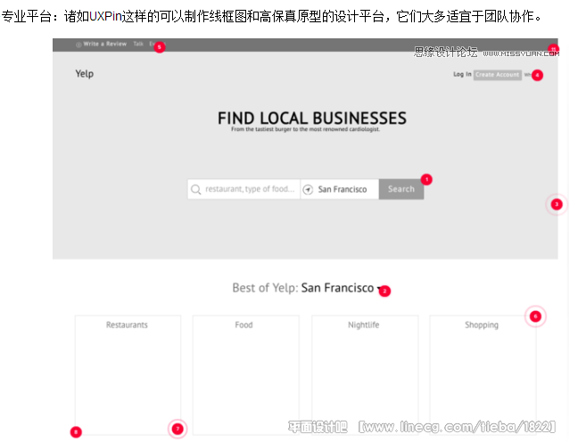The image size is (586, 442).
Task: Click the UXPin link in the caption
Action: coord(105,16)
